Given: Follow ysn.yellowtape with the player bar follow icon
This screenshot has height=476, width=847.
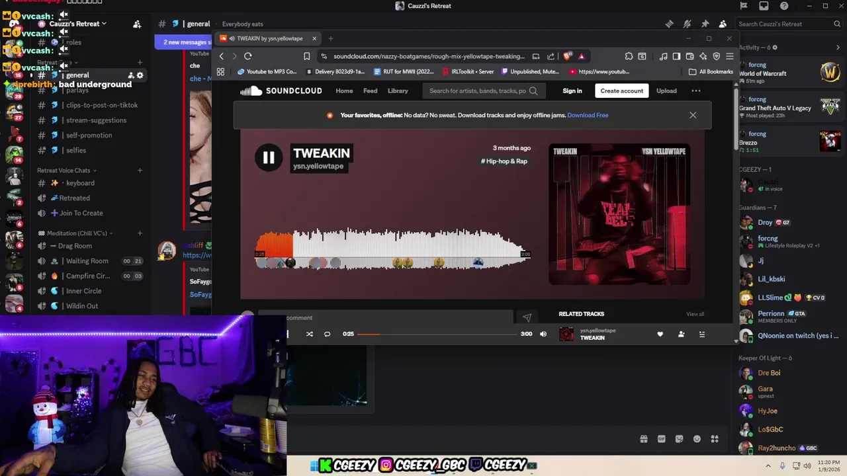Looking at the screenshot, I should [681, 334].
